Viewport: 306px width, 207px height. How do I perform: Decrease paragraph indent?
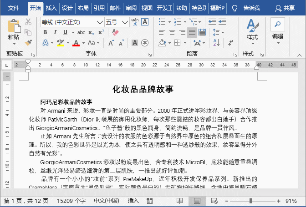point(212,22)
